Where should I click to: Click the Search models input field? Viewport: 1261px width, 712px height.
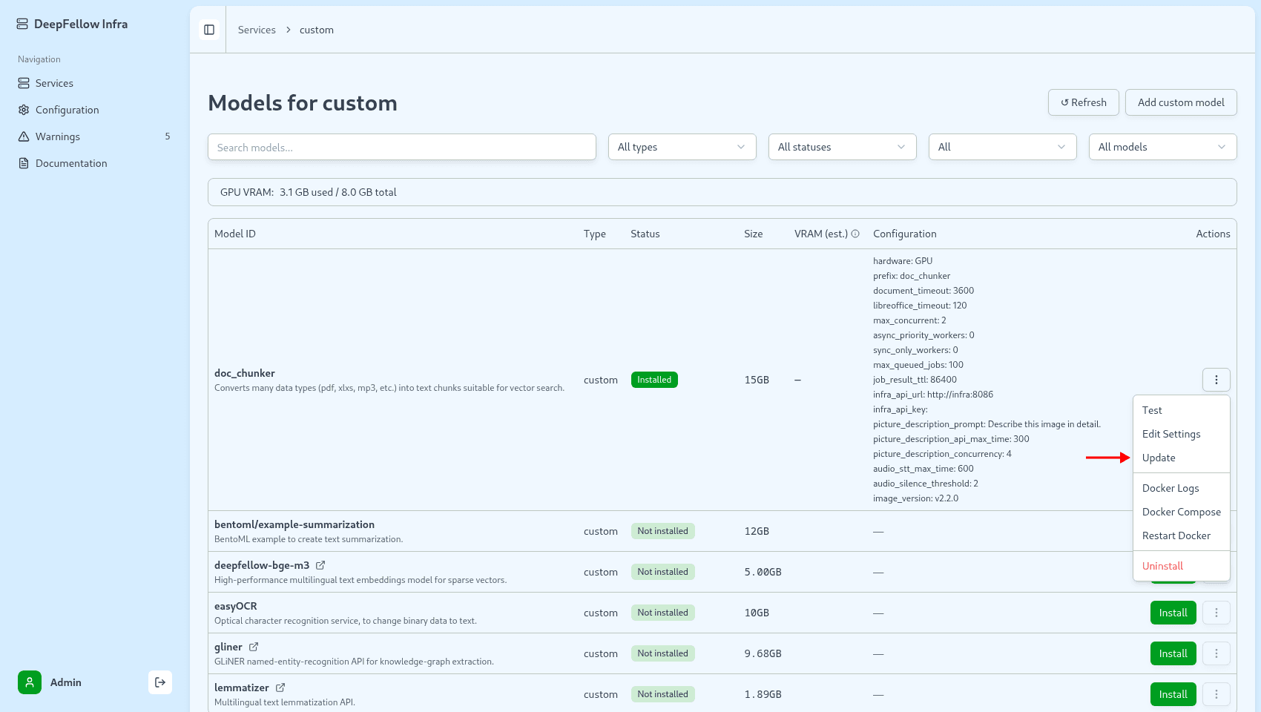click(402, 147)
